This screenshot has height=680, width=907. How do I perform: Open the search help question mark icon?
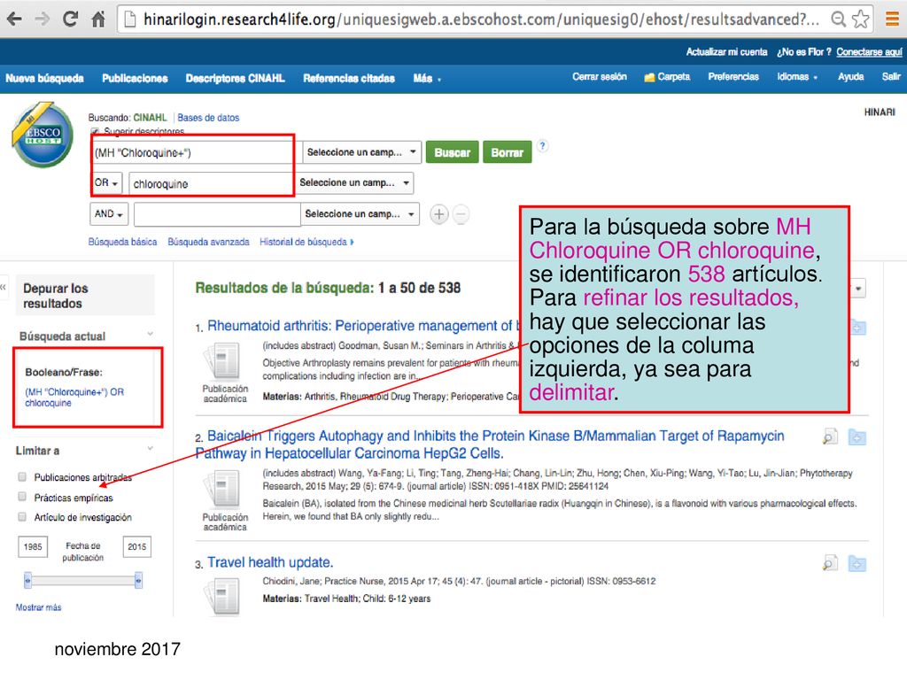point(542,146)
